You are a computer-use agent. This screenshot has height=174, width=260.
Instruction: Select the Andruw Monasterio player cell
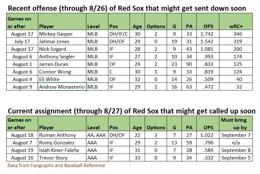pyautogui.click(x=62, y=87)
